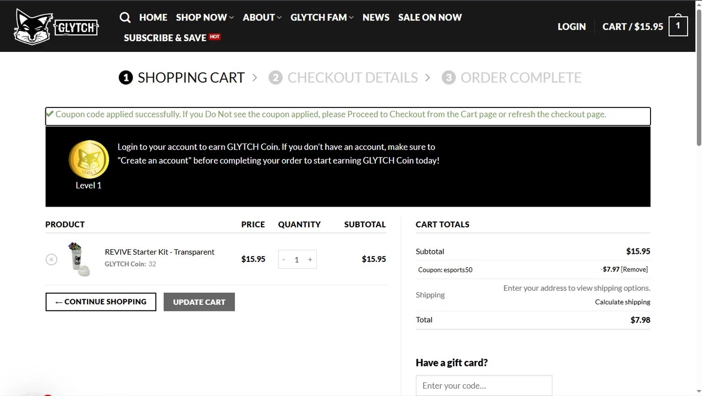Click the GLYTCH fox logo
The image size is (702, 396).
[56, 26]
